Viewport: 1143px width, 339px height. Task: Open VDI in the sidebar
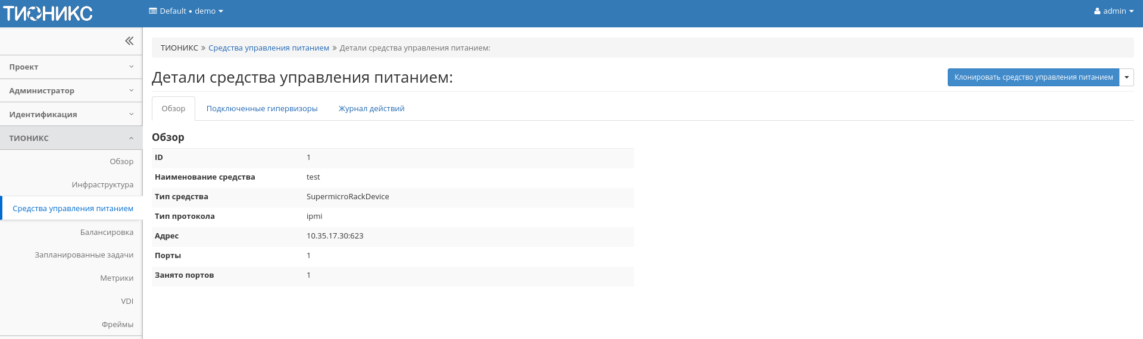[127, 302]
